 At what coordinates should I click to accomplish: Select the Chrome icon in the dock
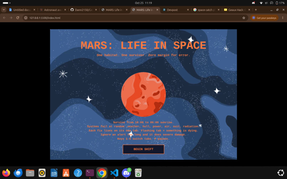102,173
